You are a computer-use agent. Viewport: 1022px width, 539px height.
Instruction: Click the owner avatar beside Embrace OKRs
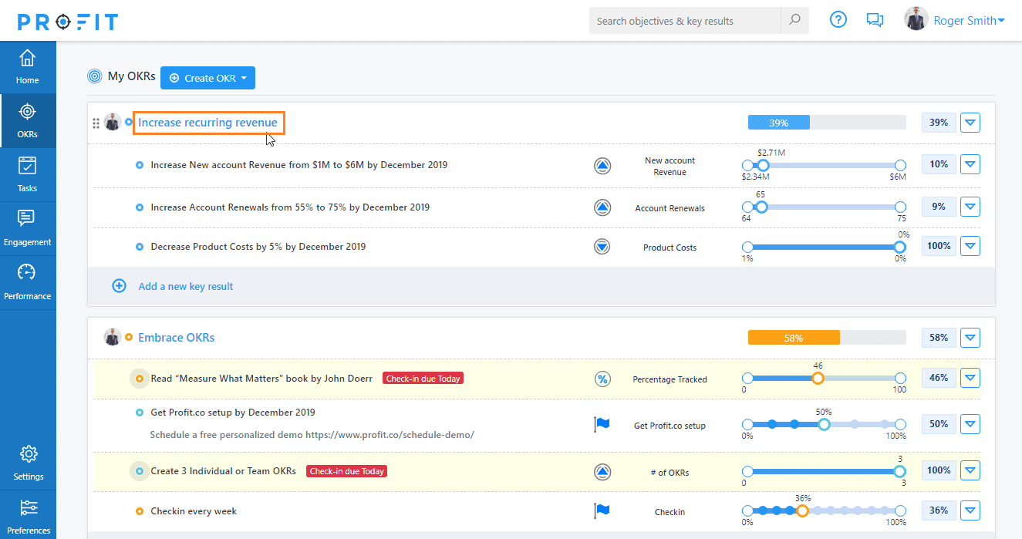click(113, 337)
